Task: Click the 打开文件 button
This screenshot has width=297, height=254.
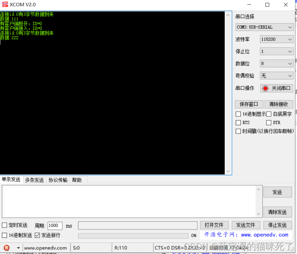Action: [214, 225]
